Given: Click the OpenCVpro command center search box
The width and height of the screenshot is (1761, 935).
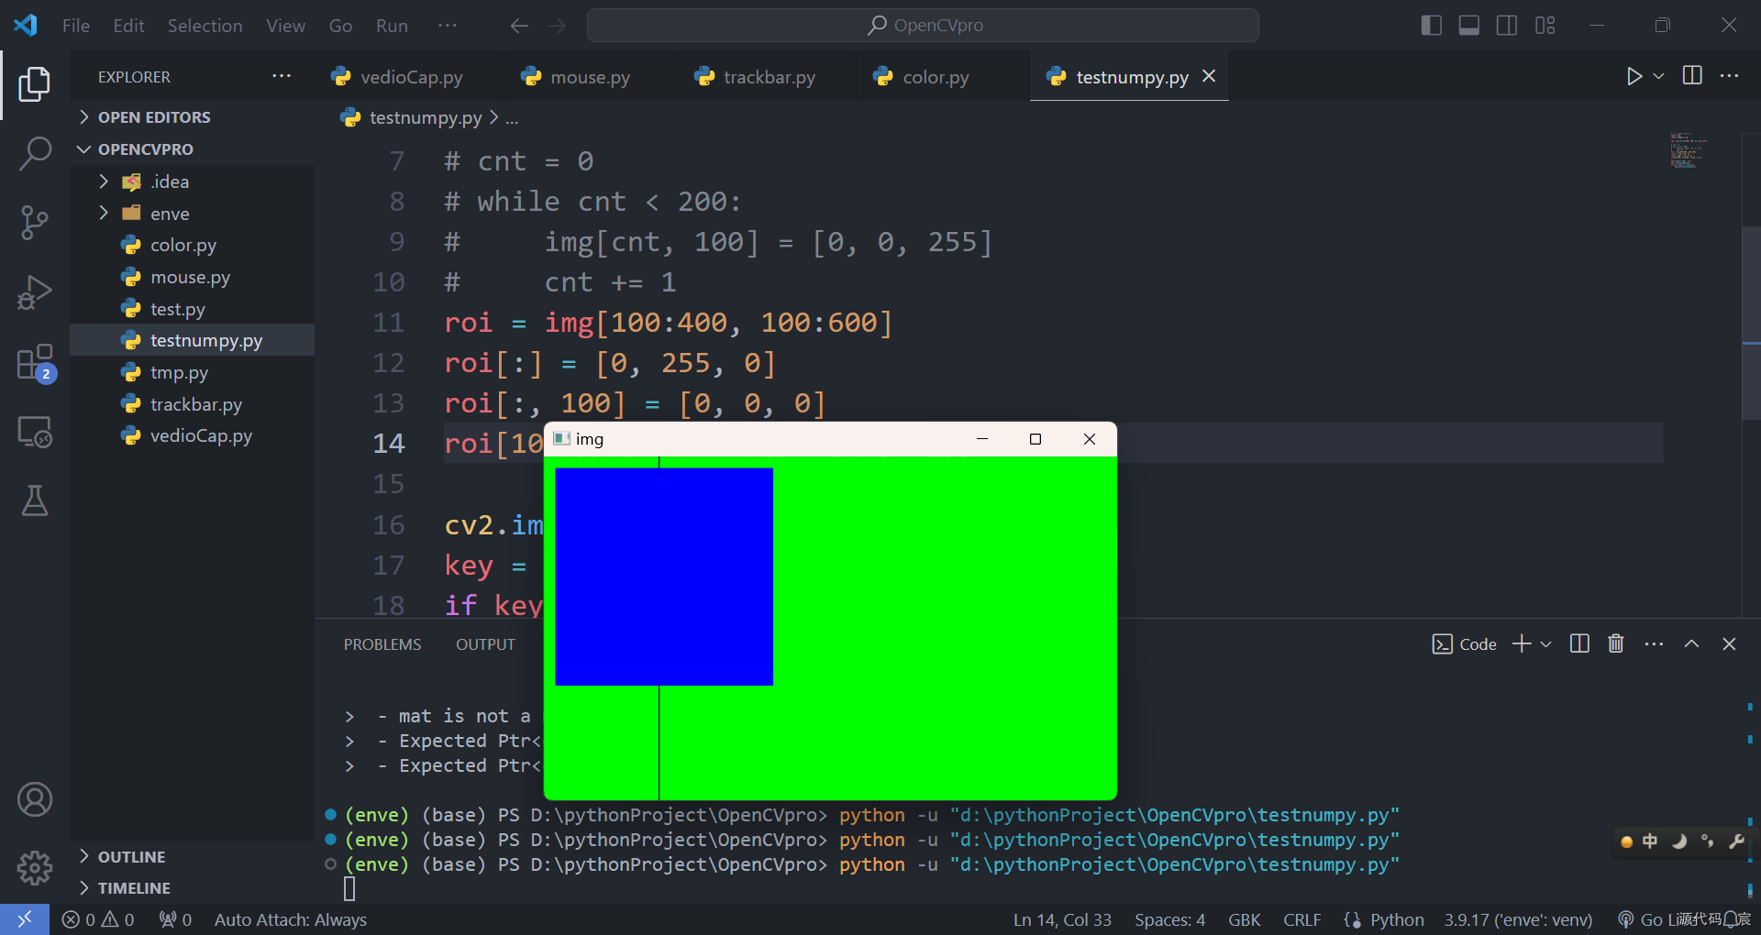Looking at the screenshot, I should (x=923, y=26).
